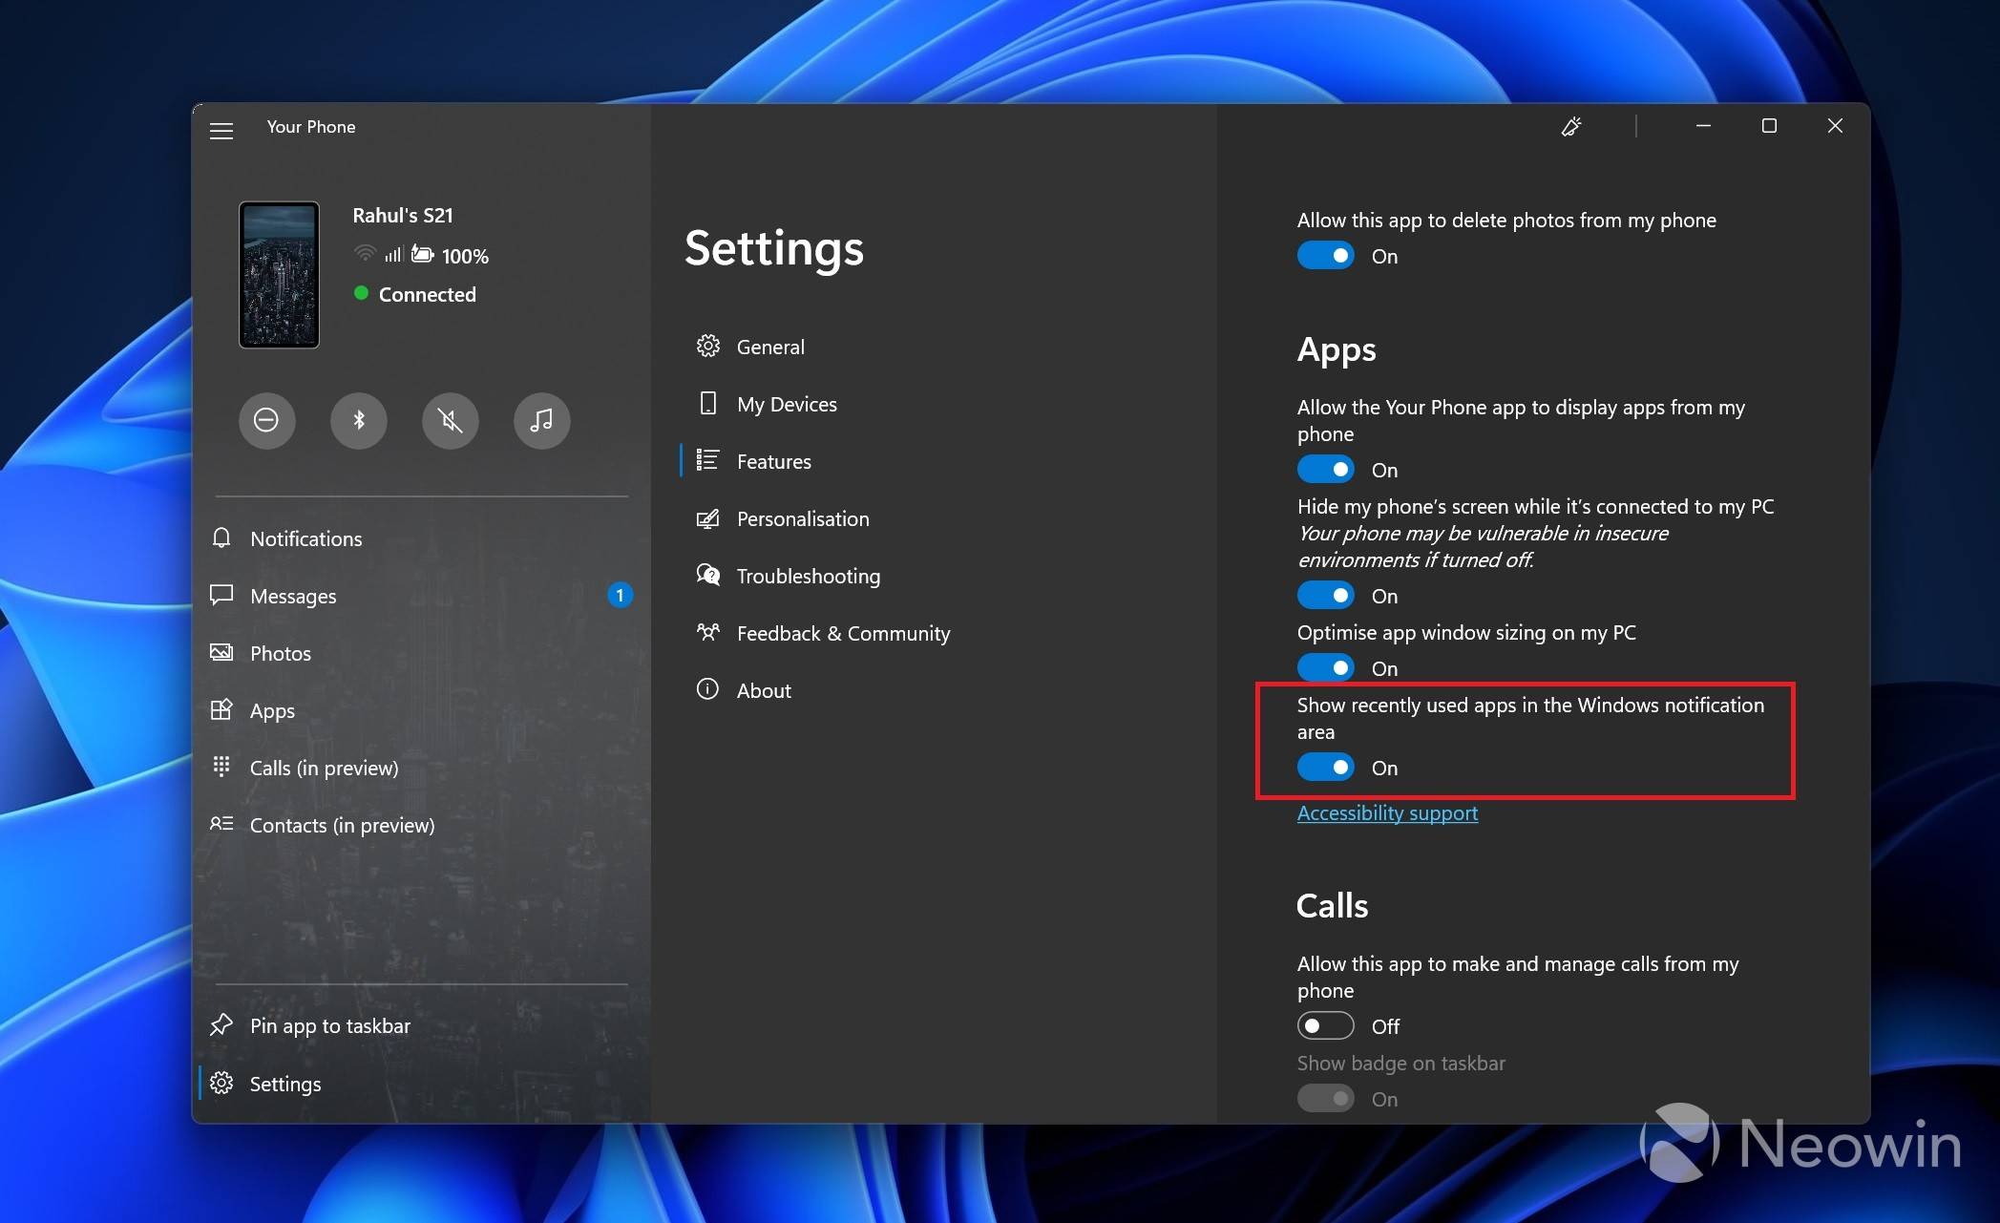The image size is (2000, 1223).
Task: Click the phone signal strength icon
Action: tap(393, 254)
